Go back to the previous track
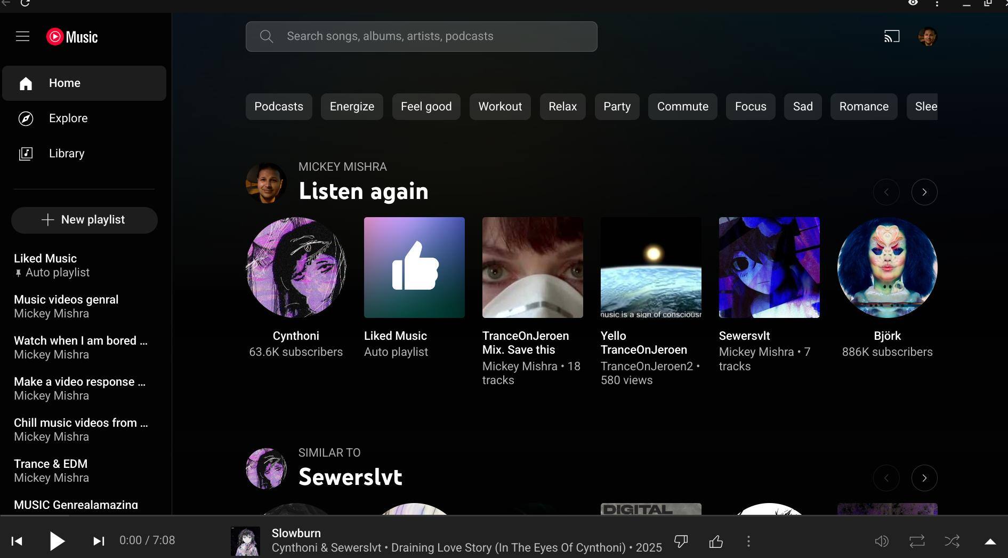This screenshot has height=558, width=1008. (17, 541)
